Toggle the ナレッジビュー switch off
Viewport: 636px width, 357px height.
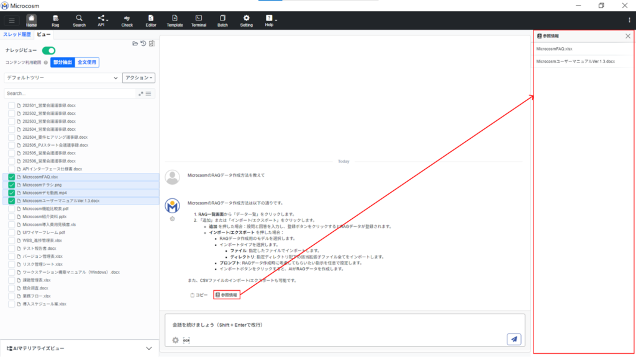48,51
